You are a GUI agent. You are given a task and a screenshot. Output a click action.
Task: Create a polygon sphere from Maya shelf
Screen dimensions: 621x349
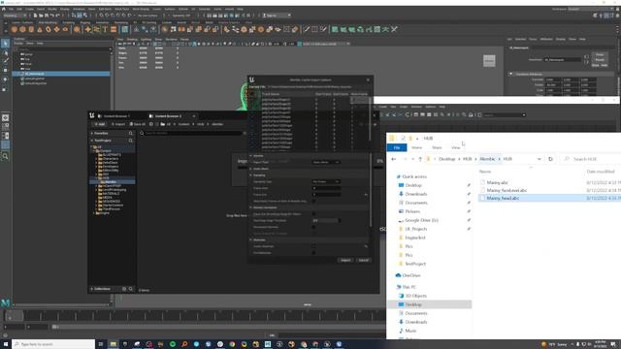point(15,29)
